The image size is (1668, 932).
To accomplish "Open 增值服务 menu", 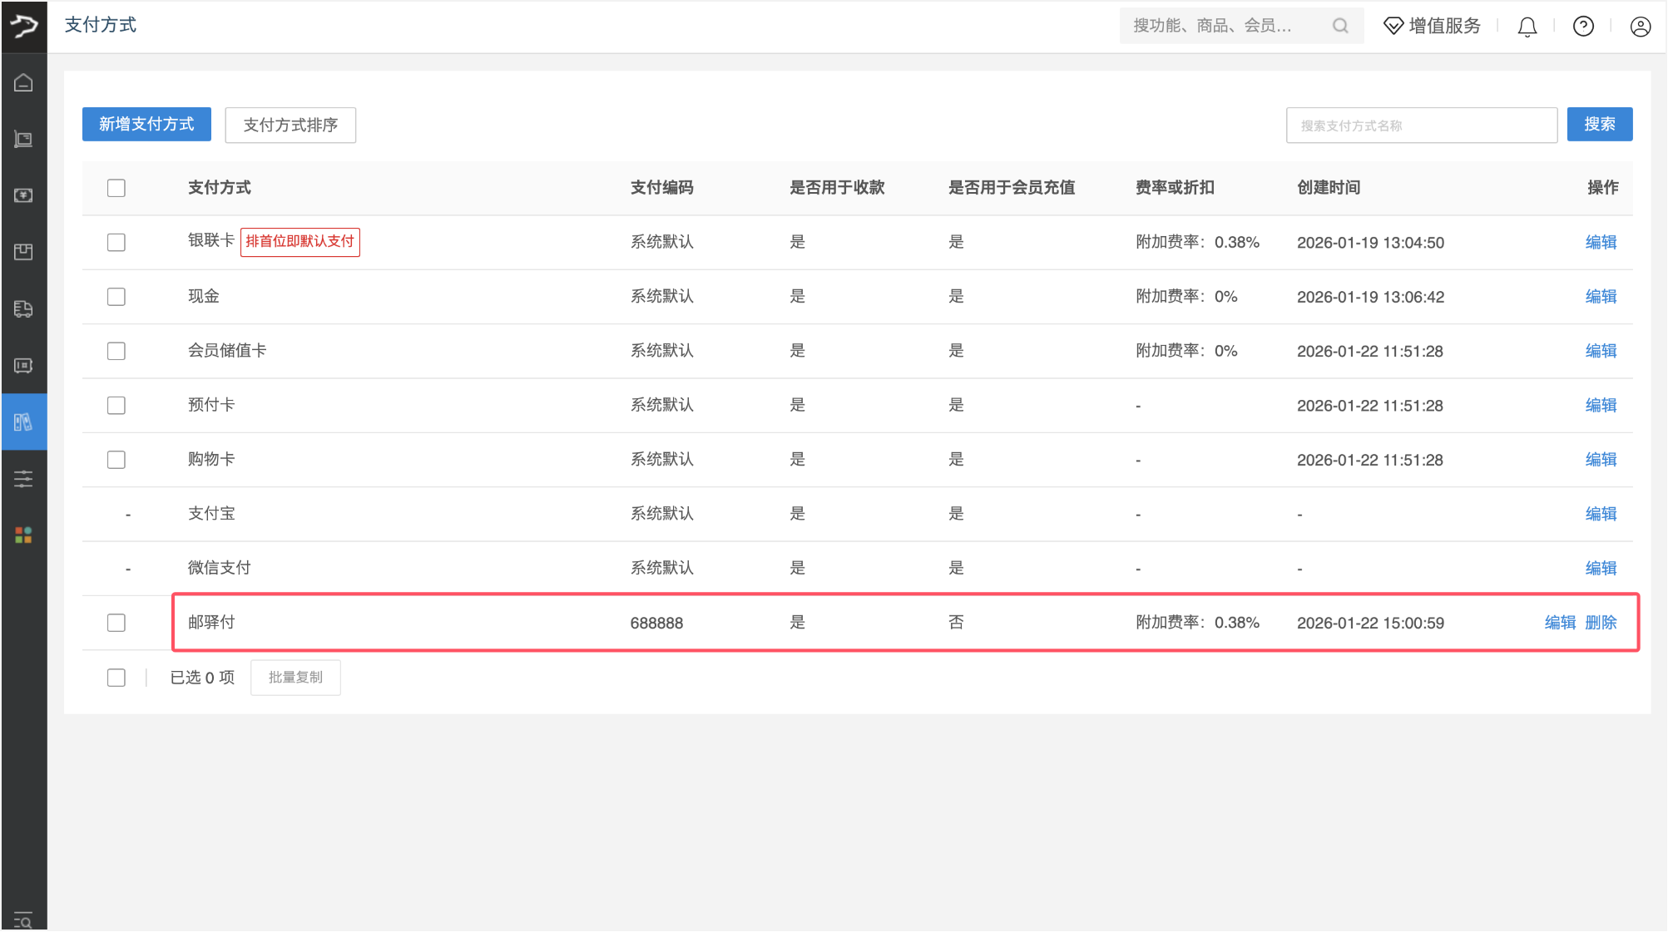I will pos(1433,27).
